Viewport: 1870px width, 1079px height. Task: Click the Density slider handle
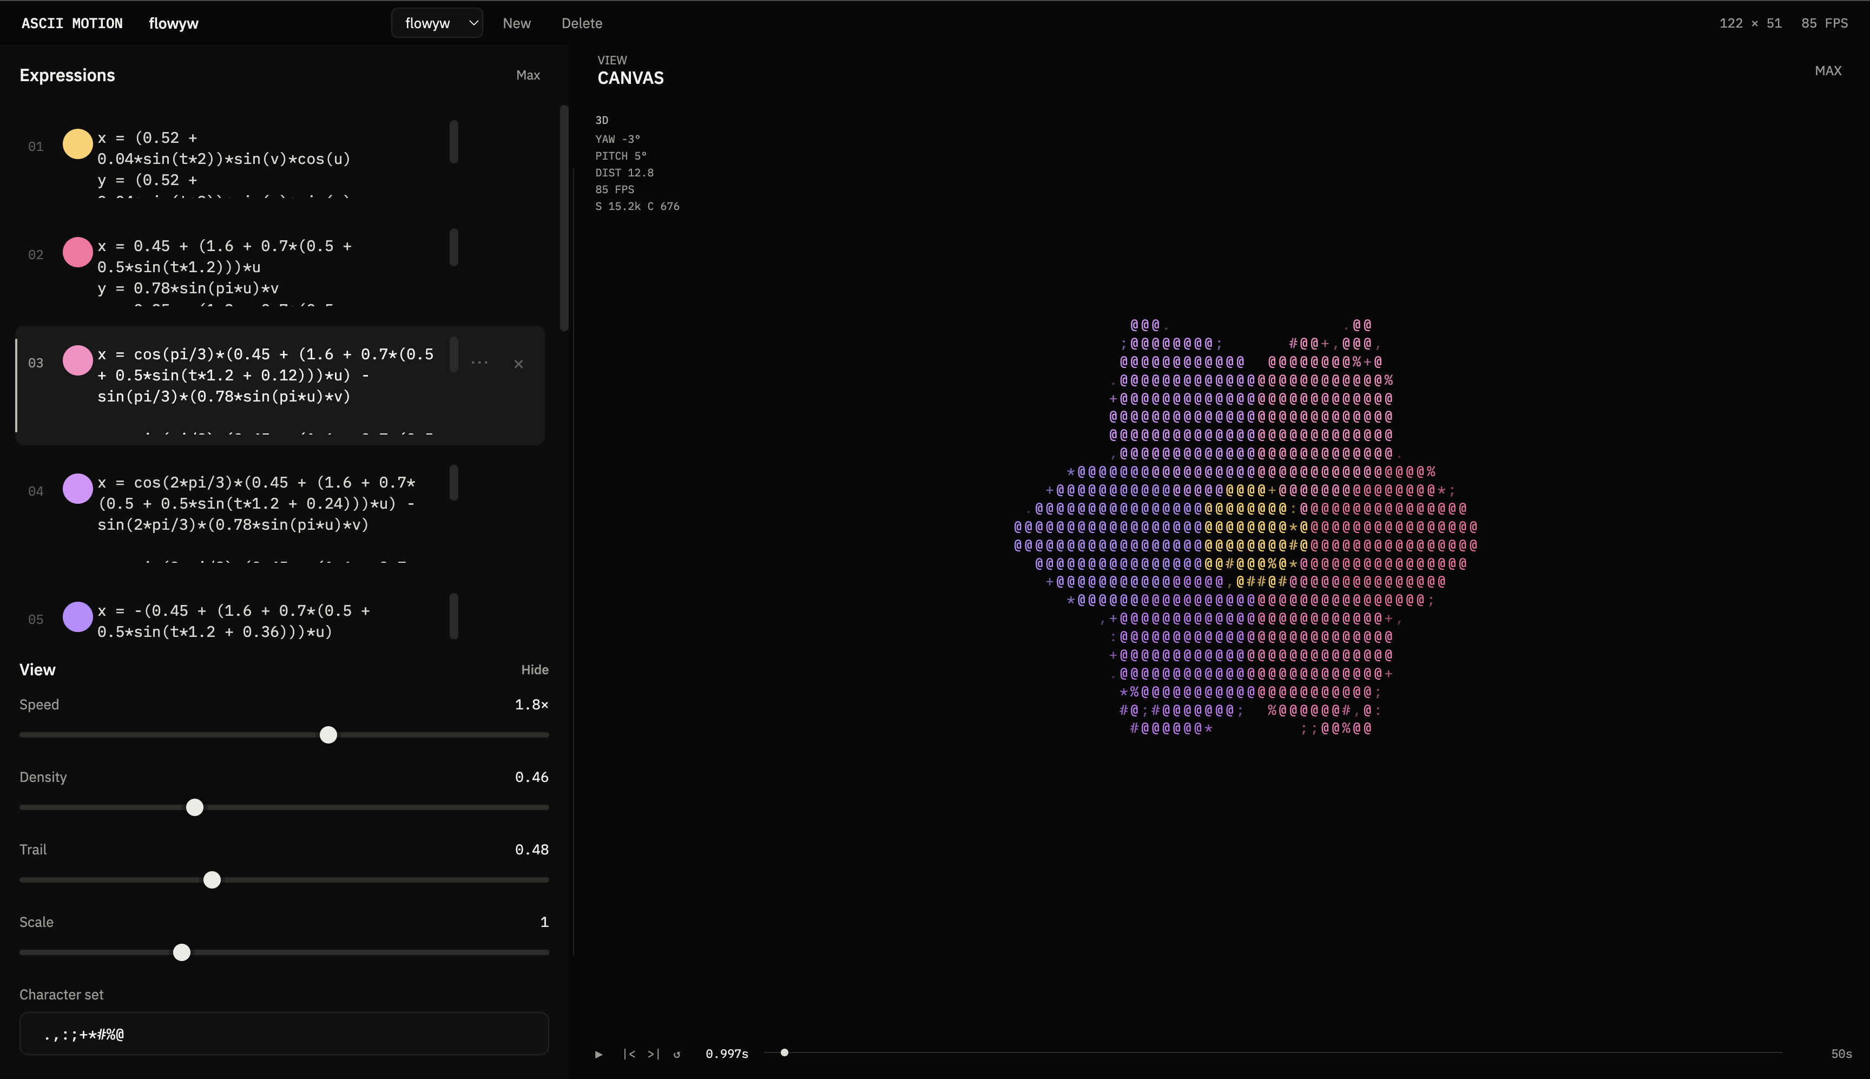(x=195, y=807)
